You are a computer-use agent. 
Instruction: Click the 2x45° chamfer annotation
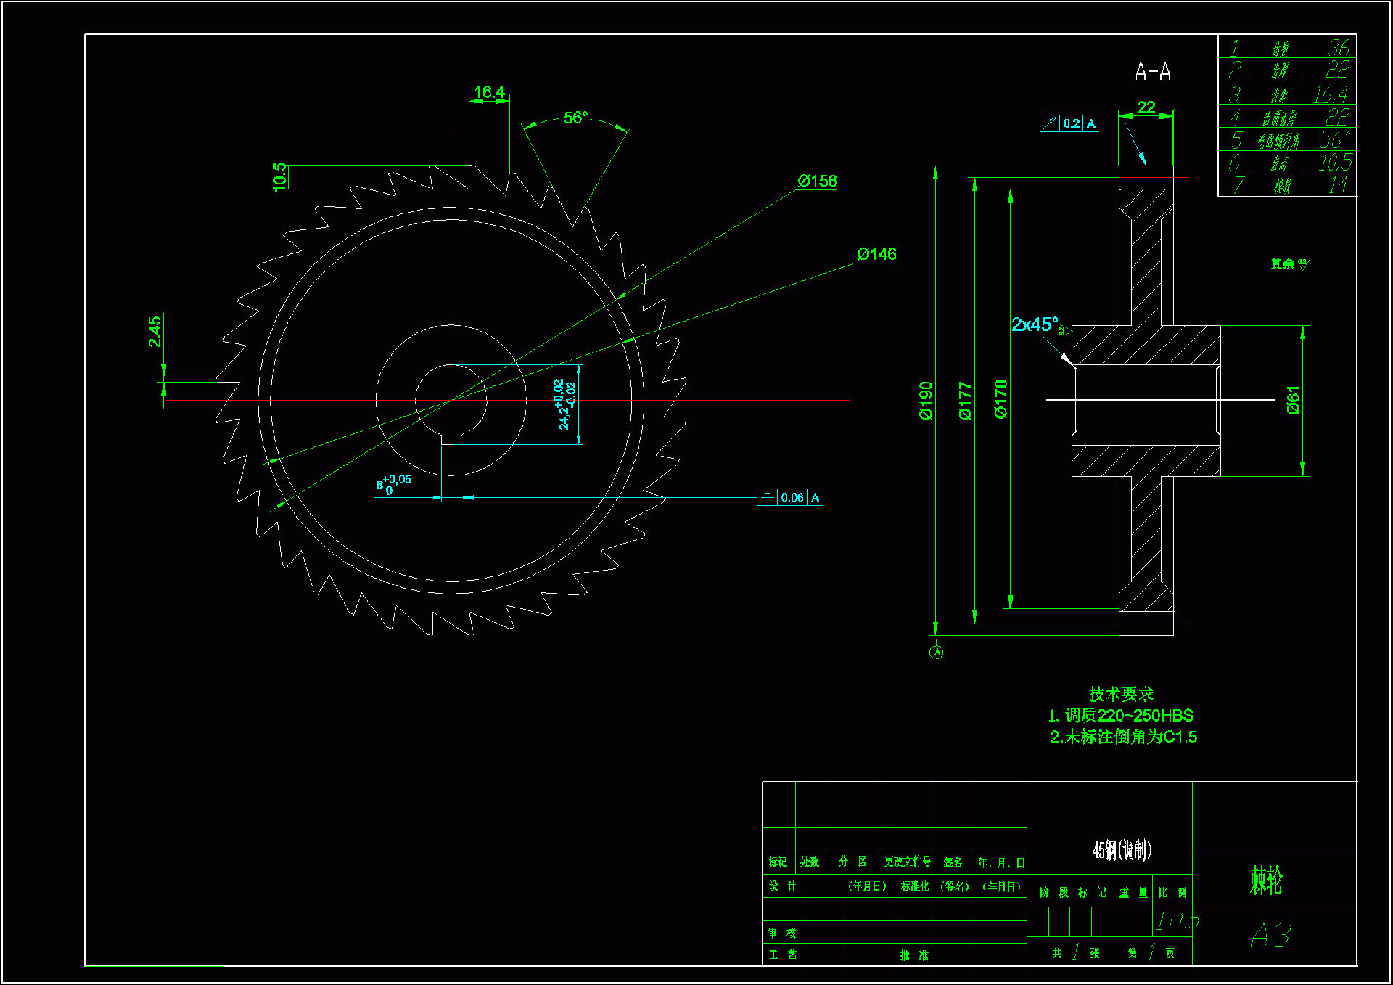tap(1035, 324)
